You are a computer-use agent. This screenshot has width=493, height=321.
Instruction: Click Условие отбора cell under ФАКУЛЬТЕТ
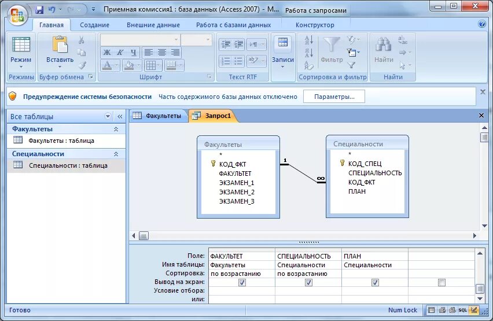(241, 291)
